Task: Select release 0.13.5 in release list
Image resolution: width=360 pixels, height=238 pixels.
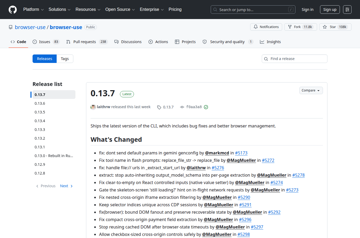Action: point(54,112)
